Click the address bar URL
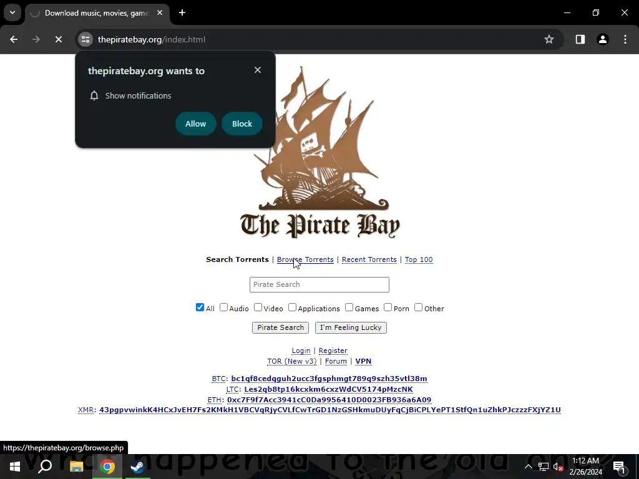The image size is (639, 479). [x=152, y=39]
